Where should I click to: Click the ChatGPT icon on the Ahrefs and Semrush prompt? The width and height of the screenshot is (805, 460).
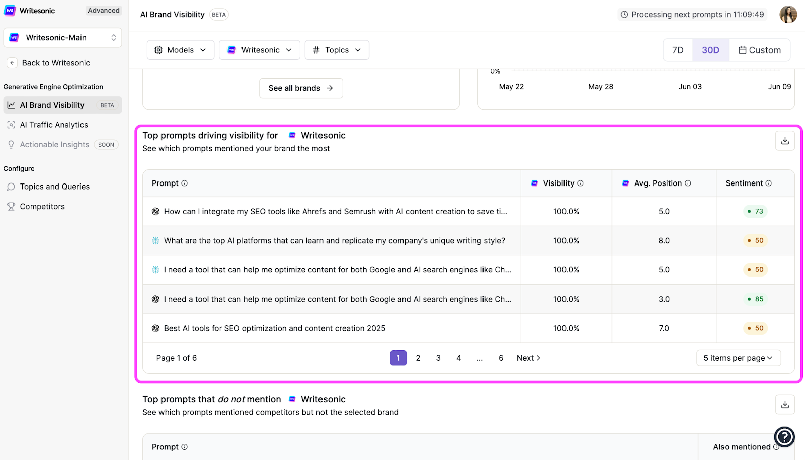point(156,212)
